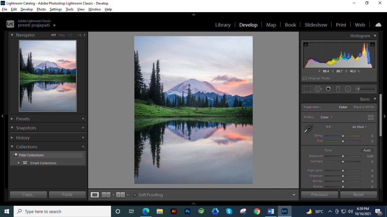Click the Navigator preview thumbnail
387x217 pixels.
point(48,75)
